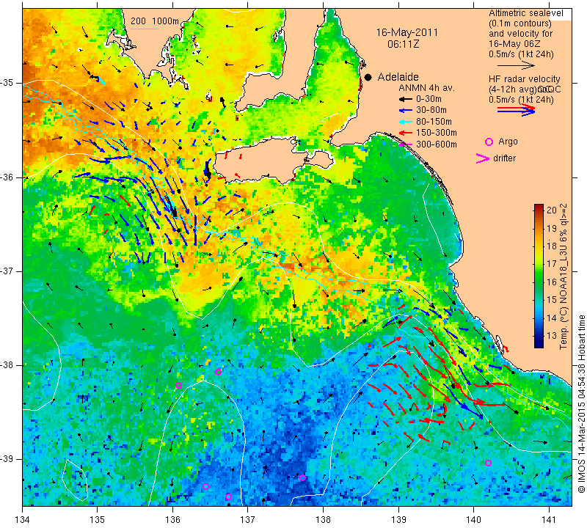Image resolution: width=587 pixels, height=528 pixels.
Task: Click the Argo float circle near 136.6E, 38.1S
Action: 218,372
